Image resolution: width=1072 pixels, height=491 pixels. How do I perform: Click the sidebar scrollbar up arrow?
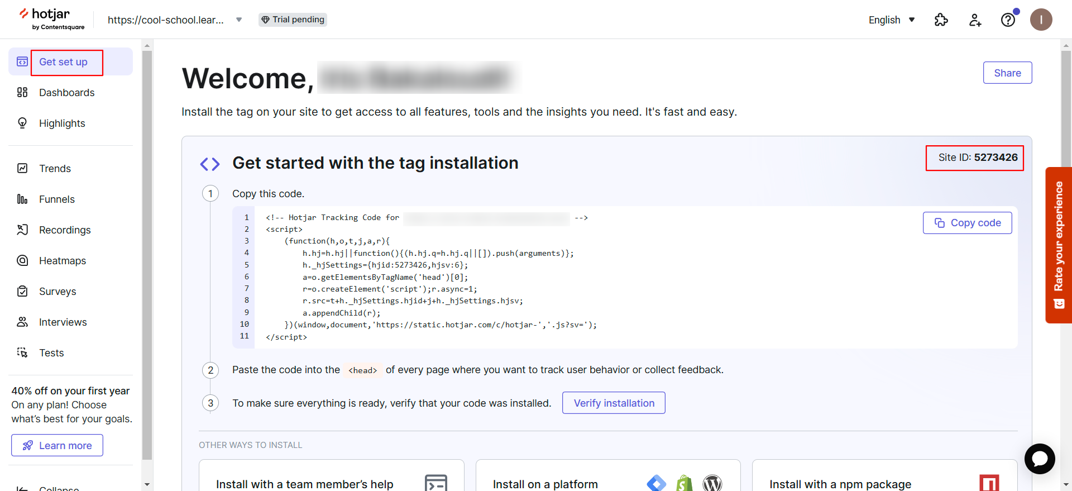(x=147, y=45)
